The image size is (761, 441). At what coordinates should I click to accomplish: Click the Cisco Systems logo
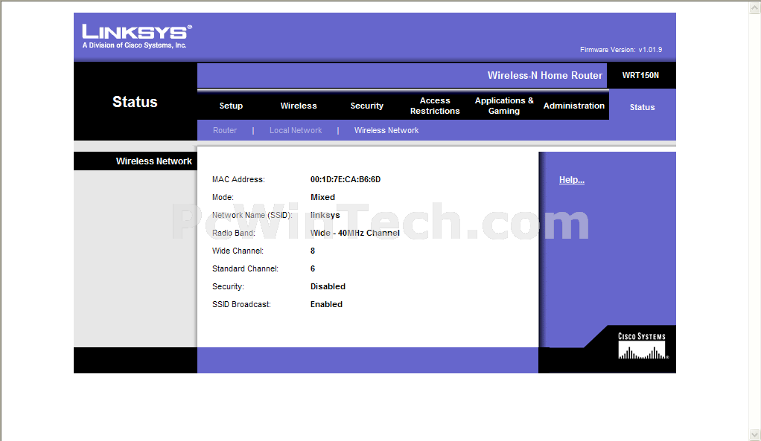[643, 346]
